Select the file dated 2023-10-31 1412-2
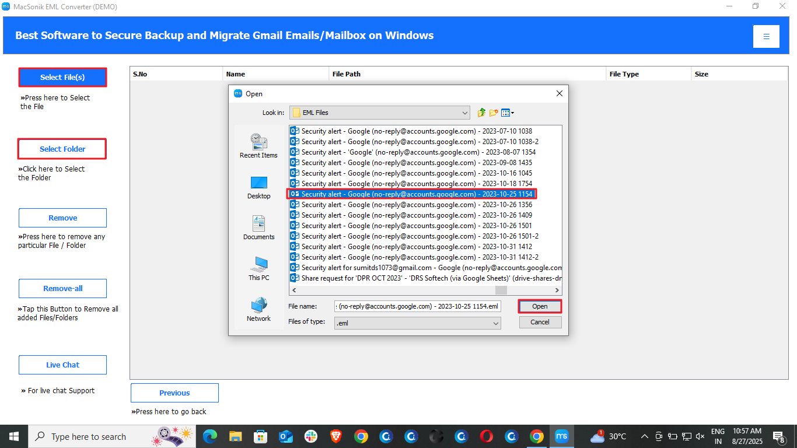Viewport: 797px width, 448px height. (414, 257)
